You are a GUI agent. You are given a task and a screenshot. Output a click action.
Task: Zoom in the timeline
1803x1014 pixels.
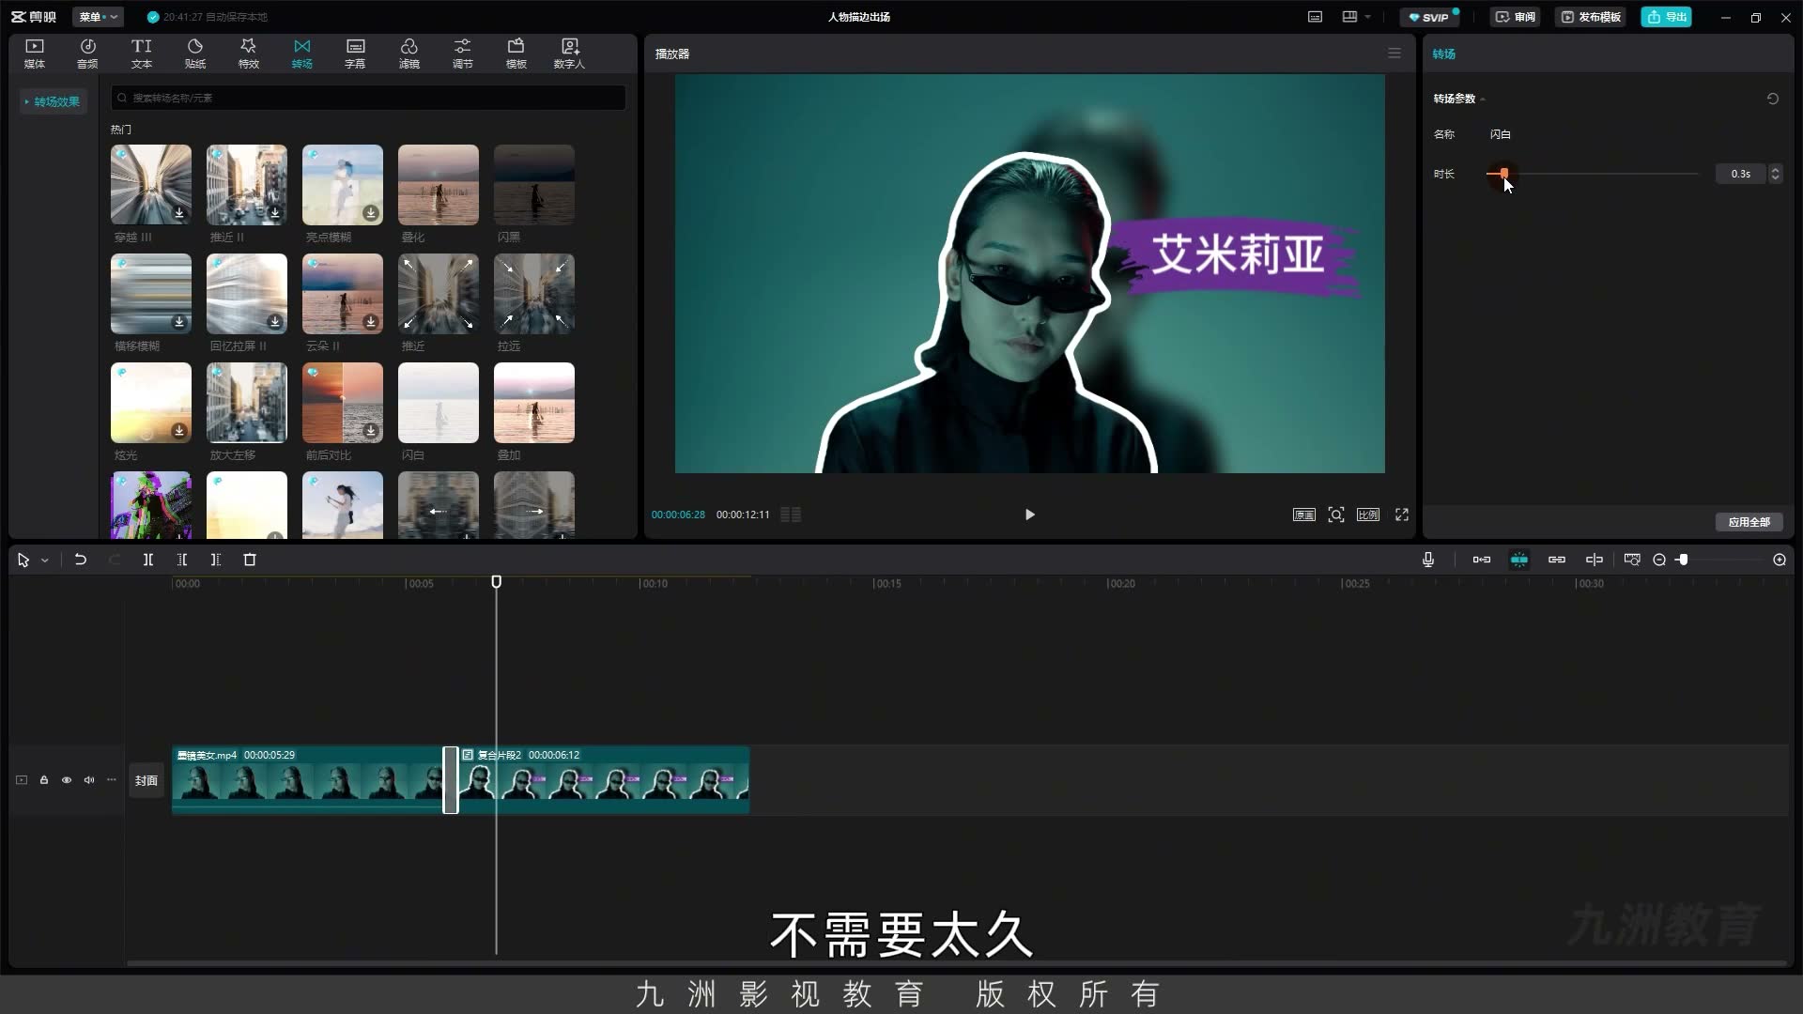coord(1780,560)
